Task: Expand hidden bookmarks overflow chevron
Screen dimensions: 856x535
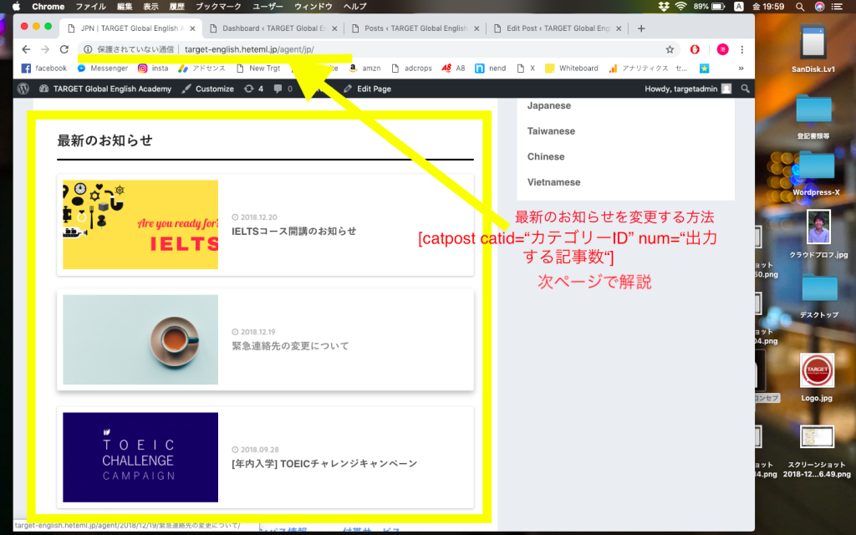Action: pyautogui.click(x=741, y=69)
